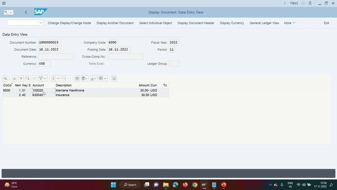The image size is (337, 190).
Task: Click the taskbar Search box
Action: 130,185
